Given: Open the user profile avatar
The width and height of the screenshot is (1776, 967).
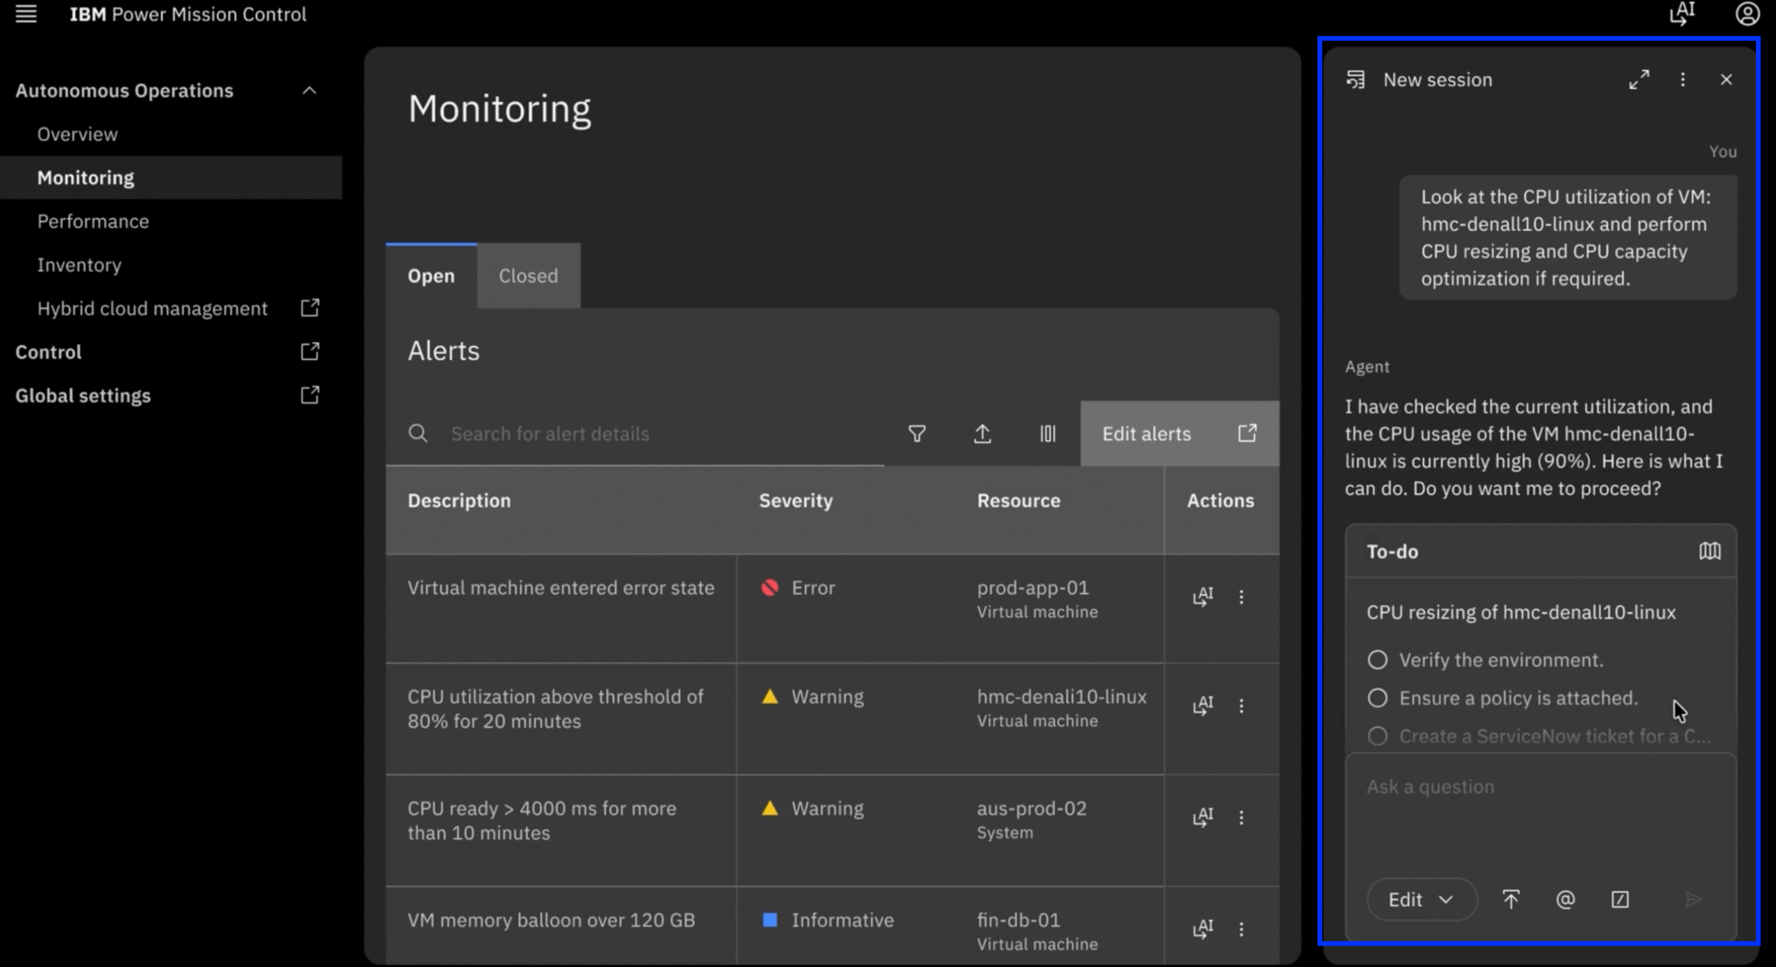Looking at the screenshot, I should click(1747, 14).
